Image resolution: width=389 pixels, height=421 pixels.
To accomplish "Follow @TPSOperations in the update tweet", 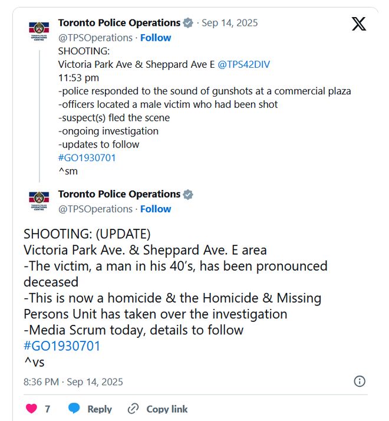I will point(156,209).
